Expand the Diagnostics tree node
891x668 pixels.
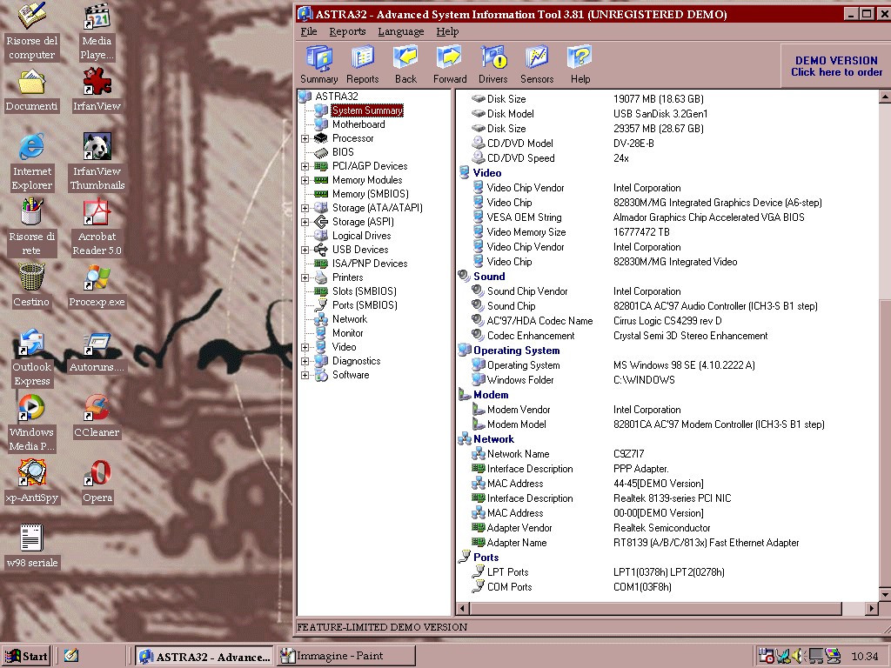point(305,361)
